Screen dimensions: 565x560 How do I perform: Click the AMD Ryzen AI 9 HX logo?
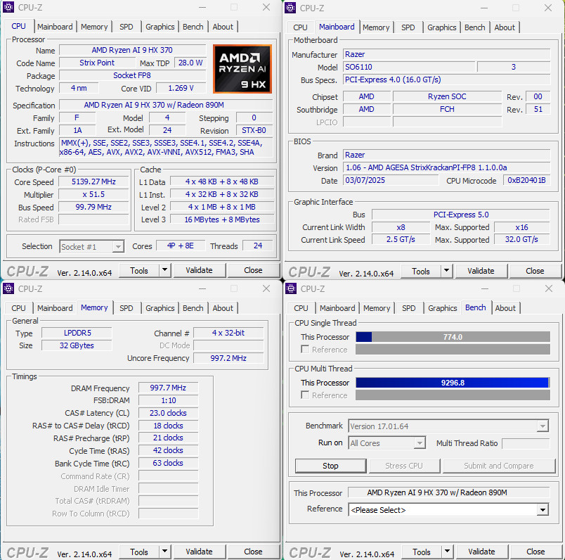point(242,69)
